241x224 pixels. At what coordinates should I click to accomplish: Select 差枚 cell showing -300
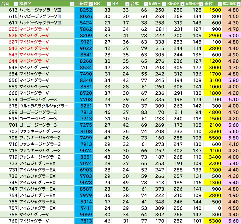point(213,106)
